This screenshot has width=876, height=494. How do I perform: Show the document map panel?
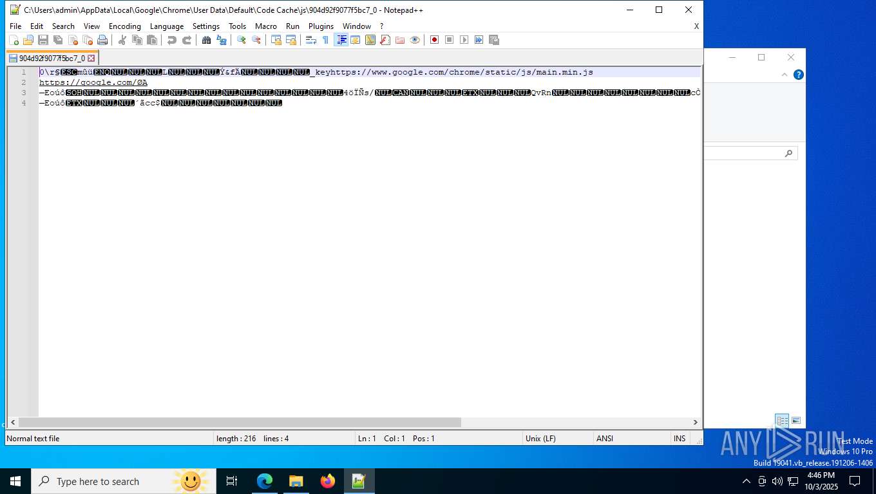tap(370, 40)
